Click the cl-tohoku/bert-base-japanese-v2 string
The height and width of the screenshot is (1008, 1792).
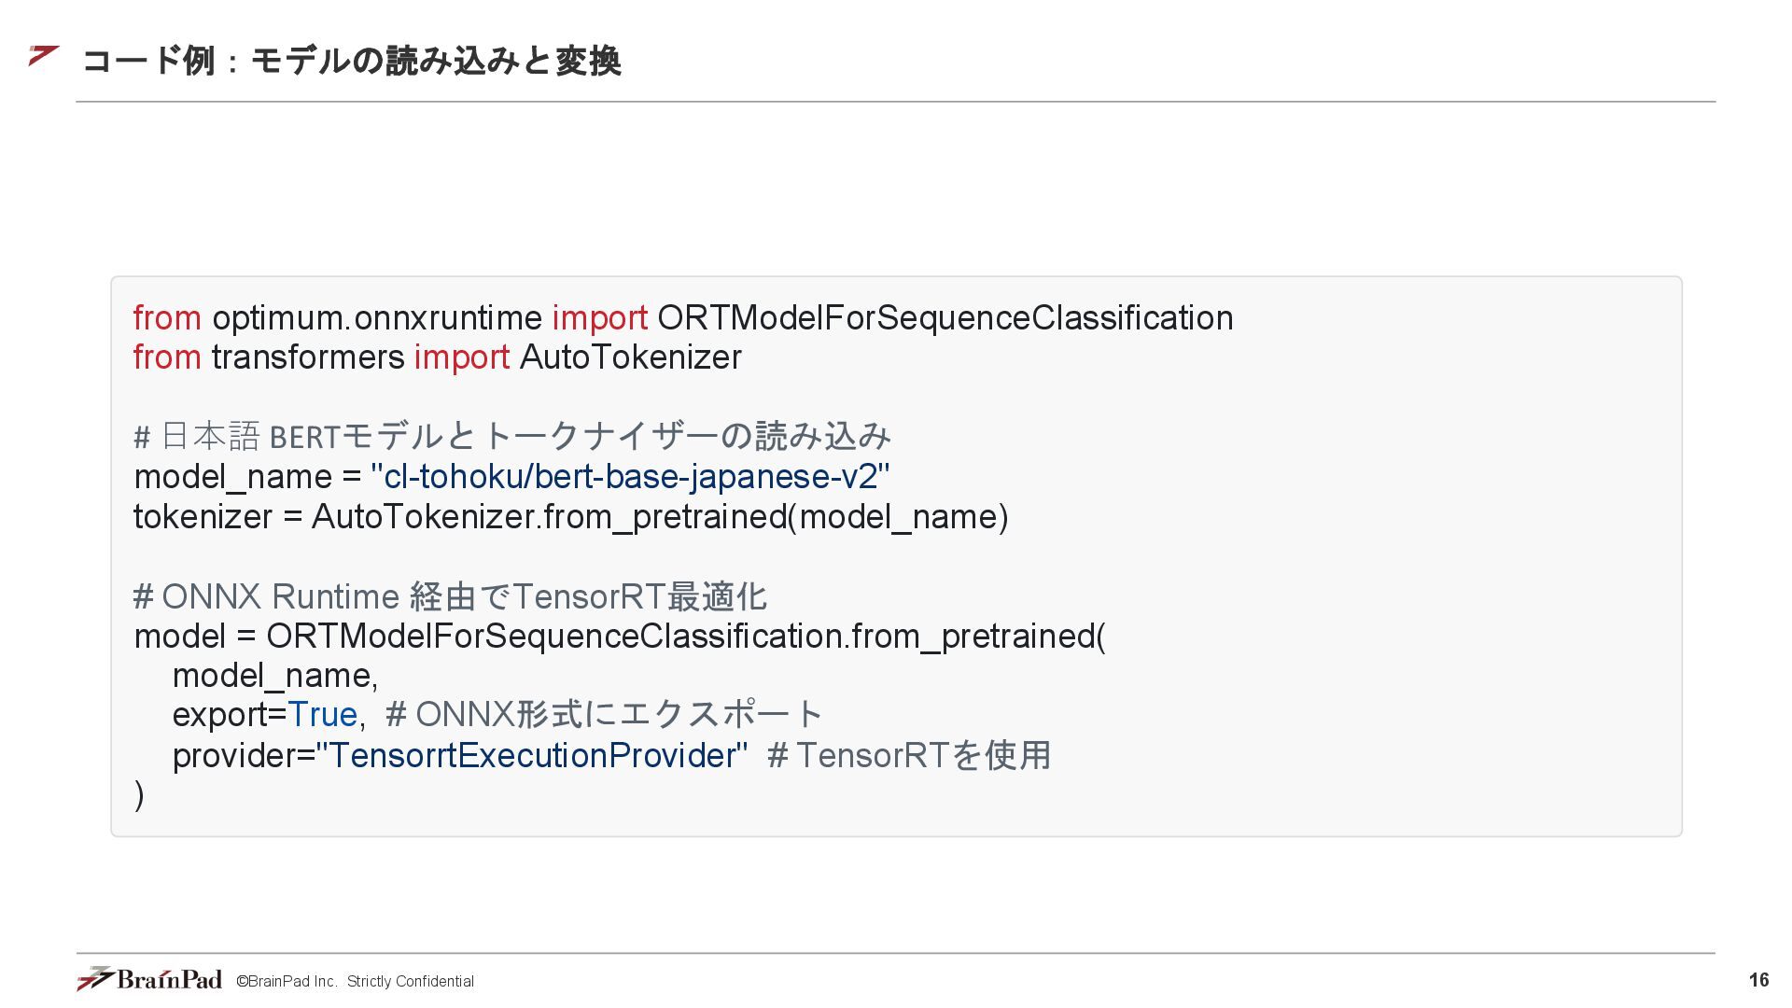click(x=630, y=477)
